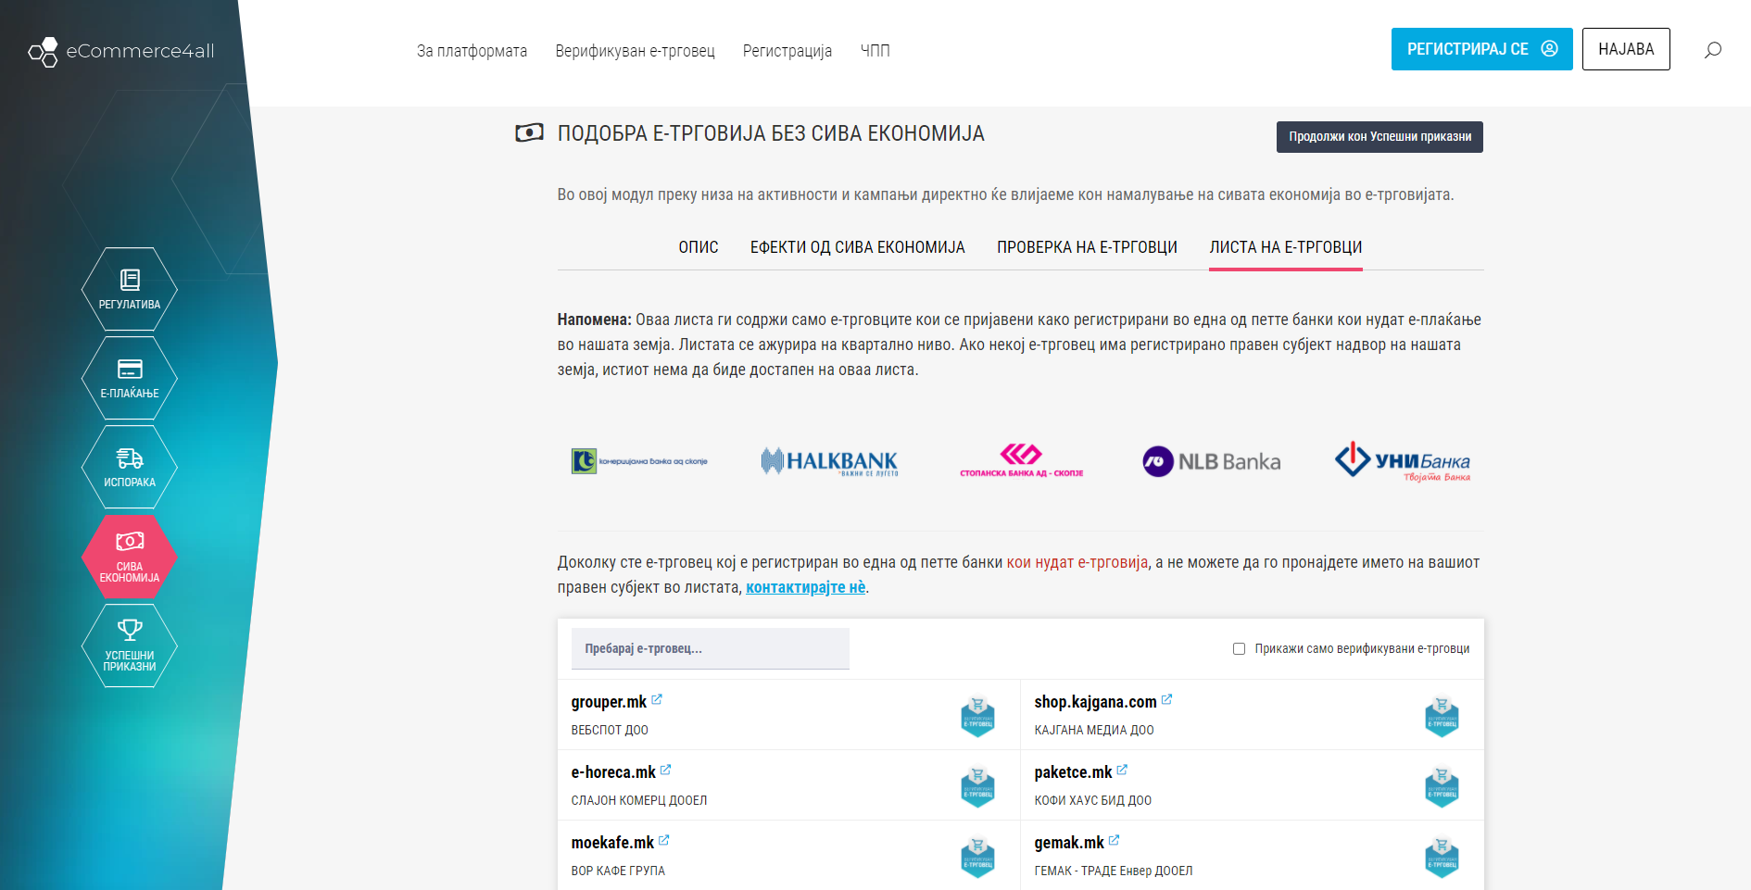The height and width of the screenshot is (890, 1751).
Task: Focus the Пребарај е-трговец search field
Action: (711, 648)
